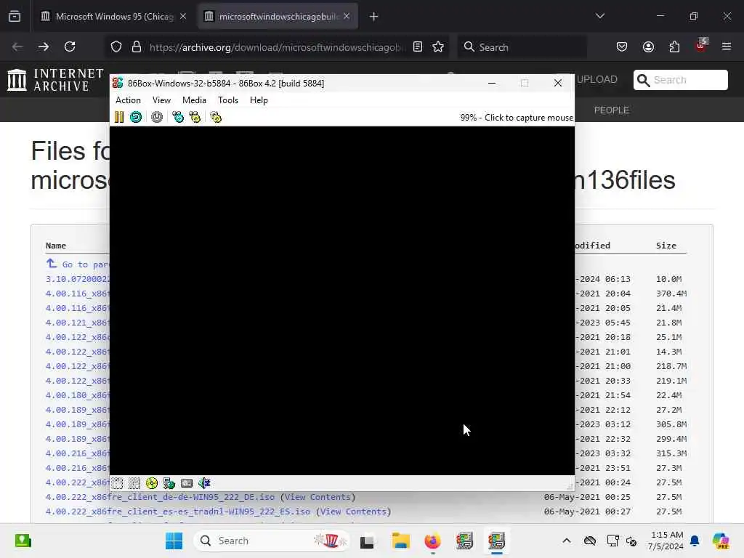
Task: Go forward in Firefox
Action: [x=43, y=46]
